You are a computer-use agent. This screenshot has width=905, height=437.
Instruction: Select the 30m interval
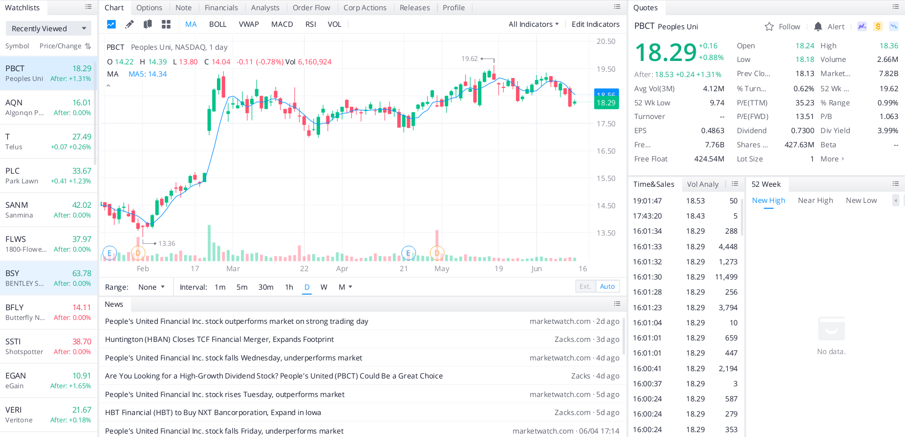point(266,287)
